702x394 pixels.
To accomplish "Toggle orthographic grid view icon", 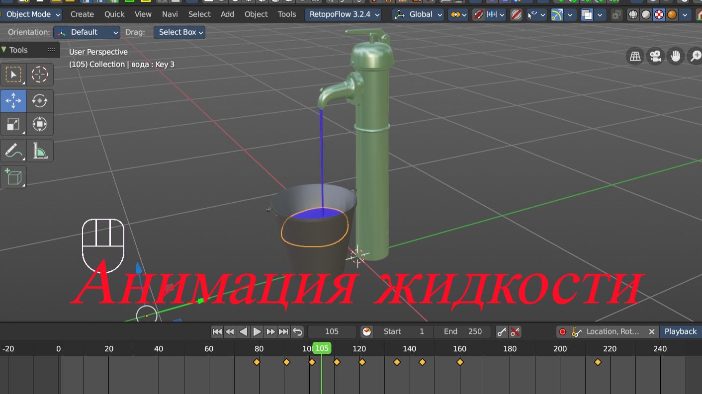I will pos(635,57).
